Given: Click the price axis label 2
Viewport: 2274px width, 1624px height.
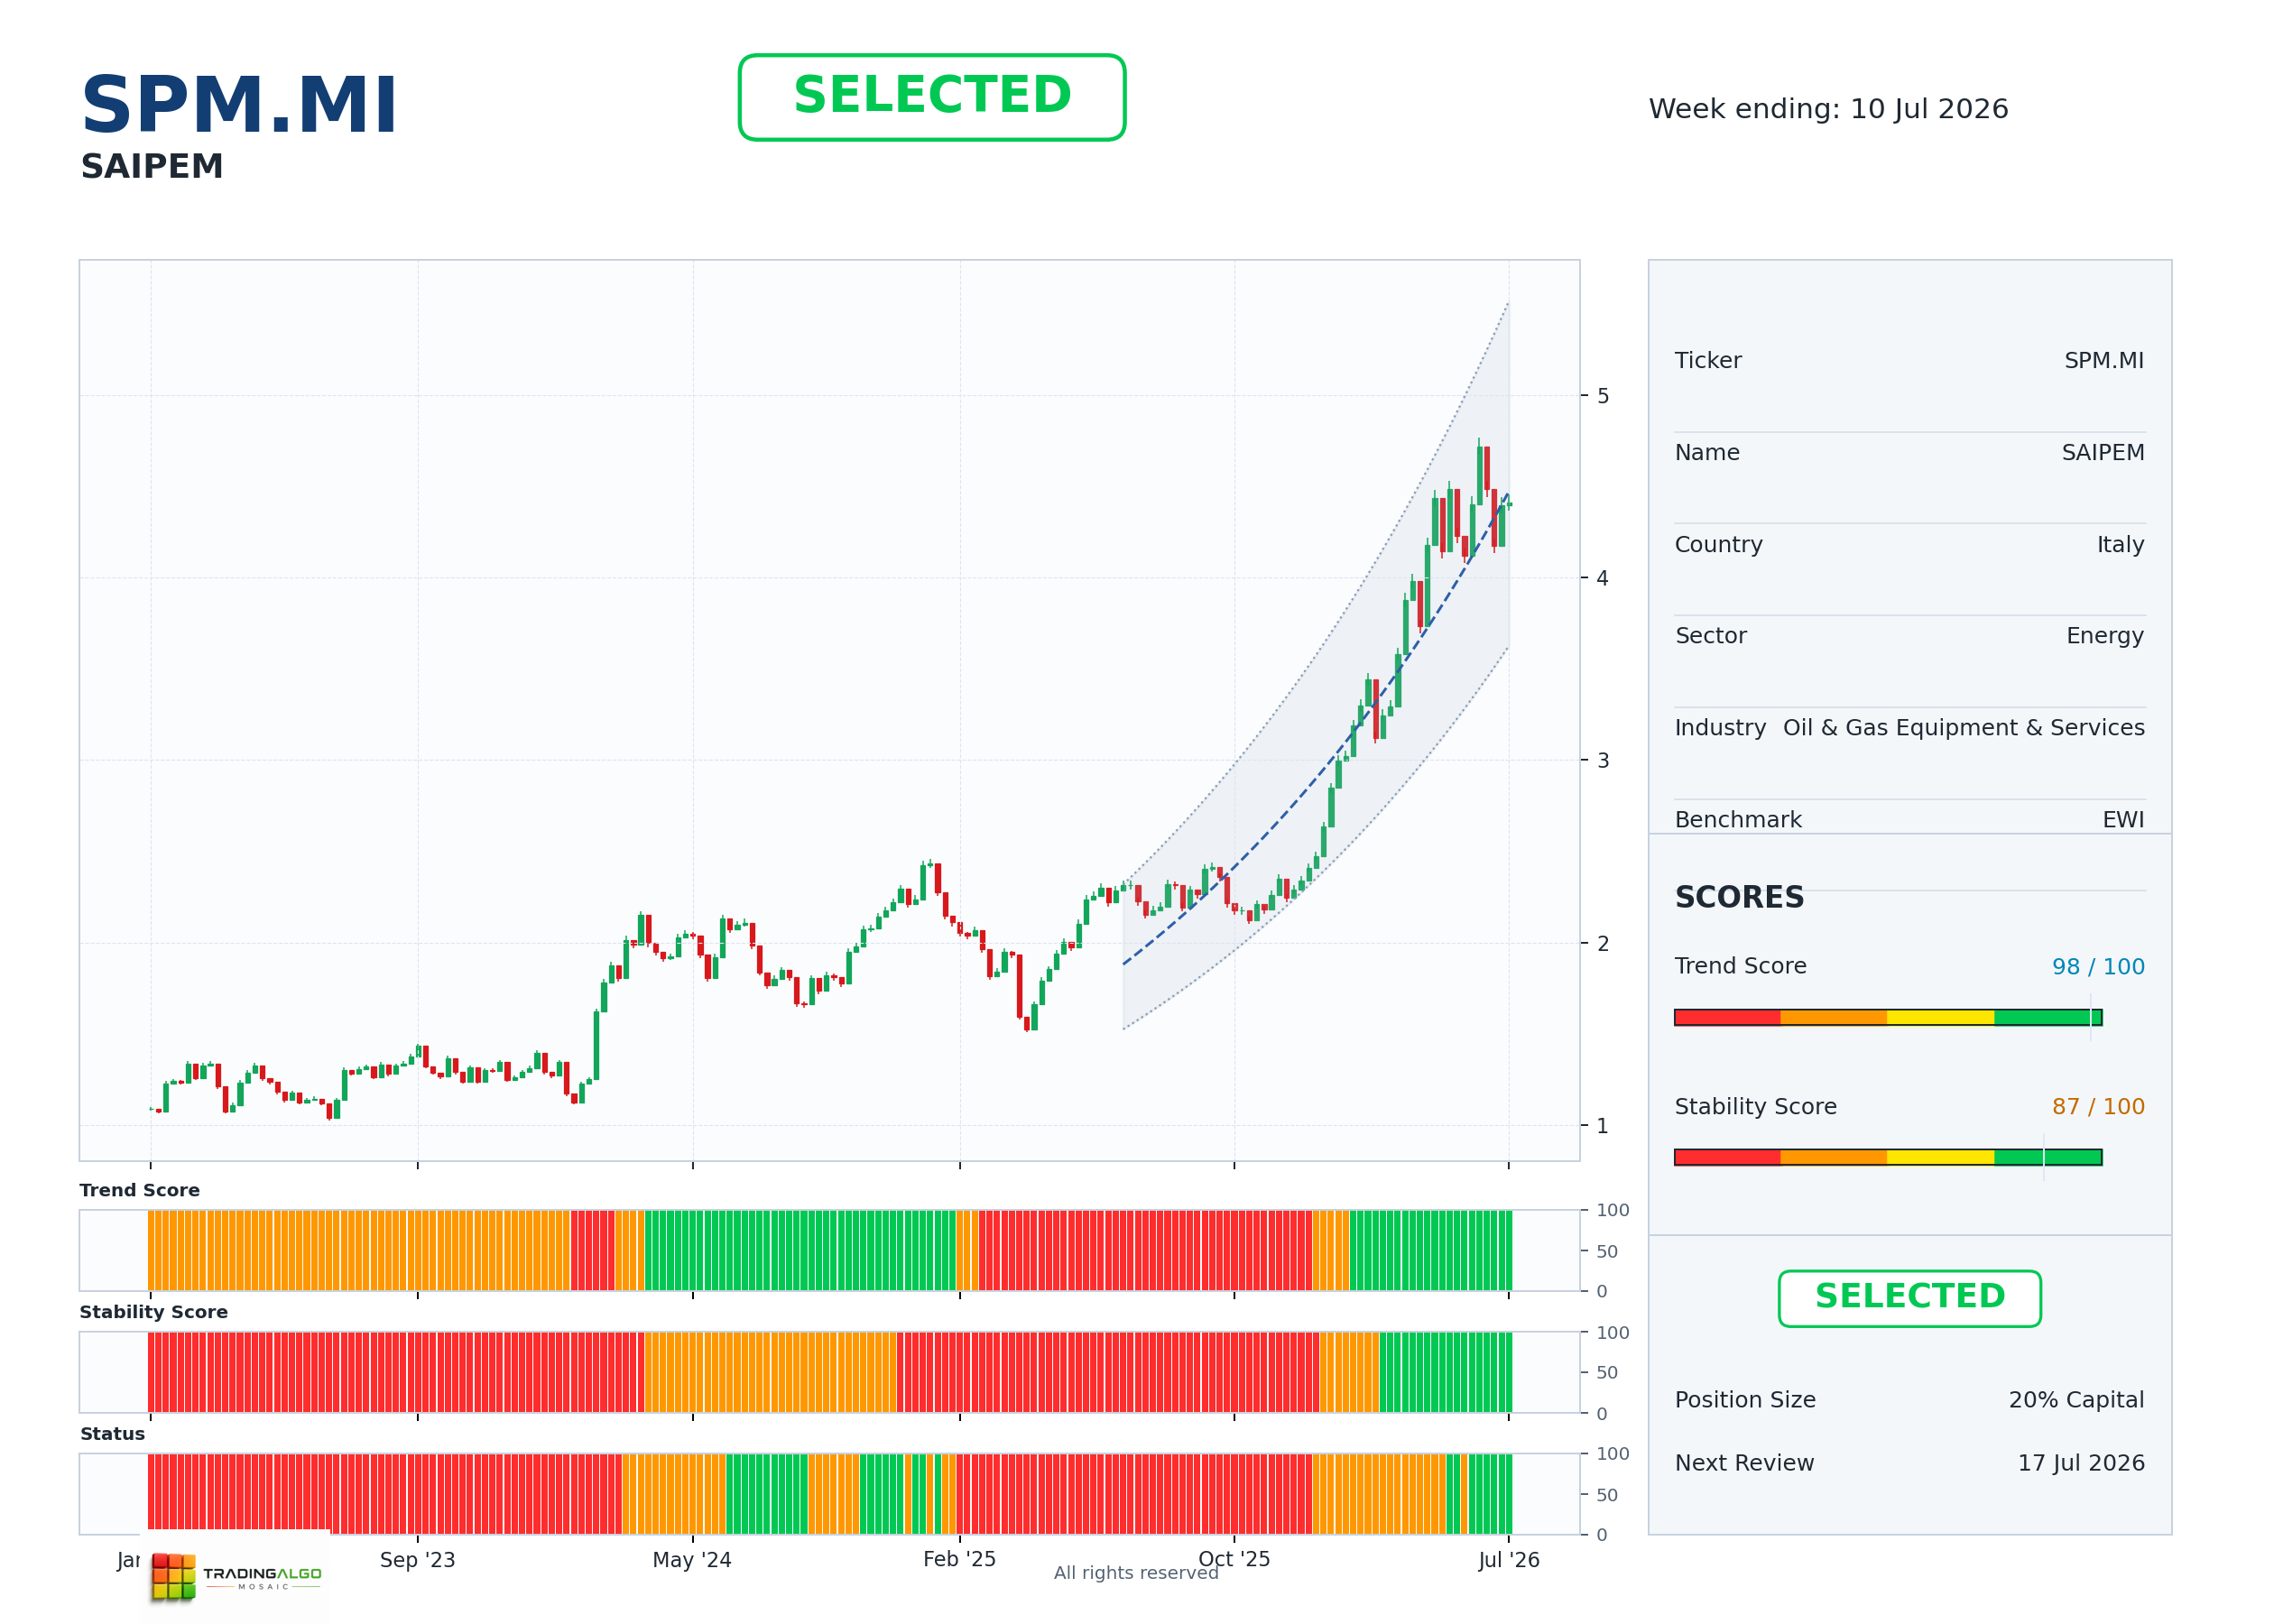Looking at the screenshot, I should (x=1603, y=943).
